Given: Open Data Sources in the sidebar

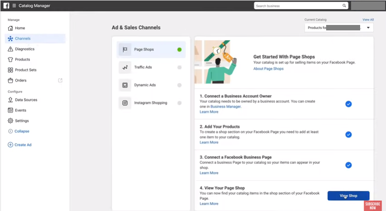Looking at the screenshot, I should coord(26,100).
